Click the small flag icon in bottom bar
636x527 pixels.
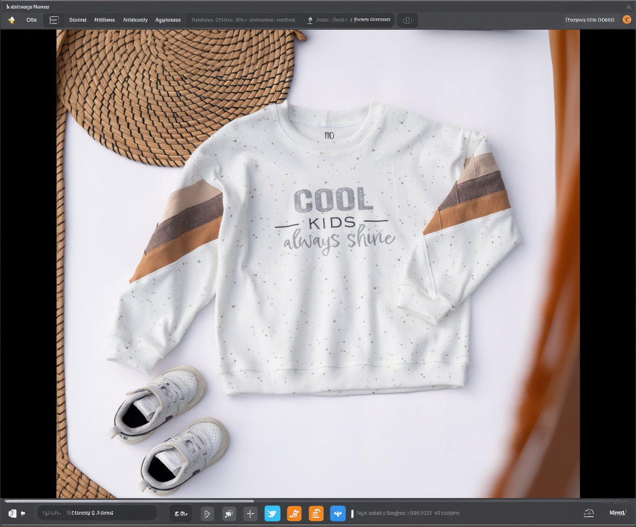(23, 513)
